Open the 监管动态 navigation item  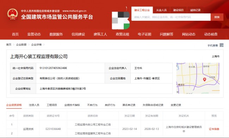pyautogui.click(x=34, y=34)
